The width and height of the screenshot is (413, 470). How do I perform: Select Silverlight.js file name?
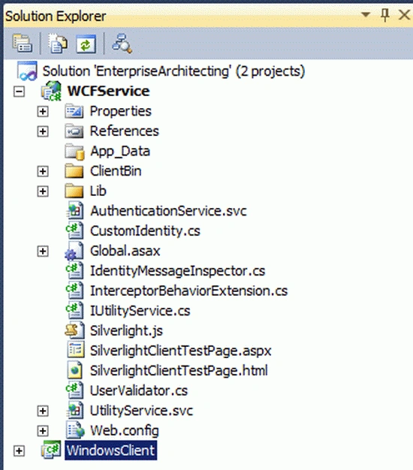click(x=126, y=331)
